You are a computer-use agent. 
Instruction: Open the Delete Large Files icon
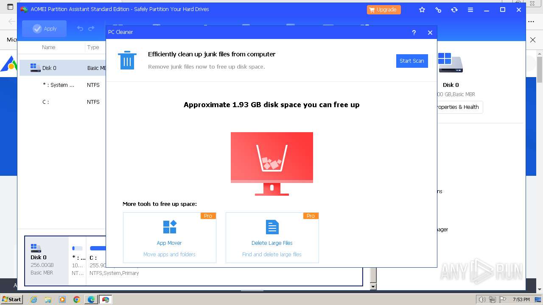pos(272,227)
